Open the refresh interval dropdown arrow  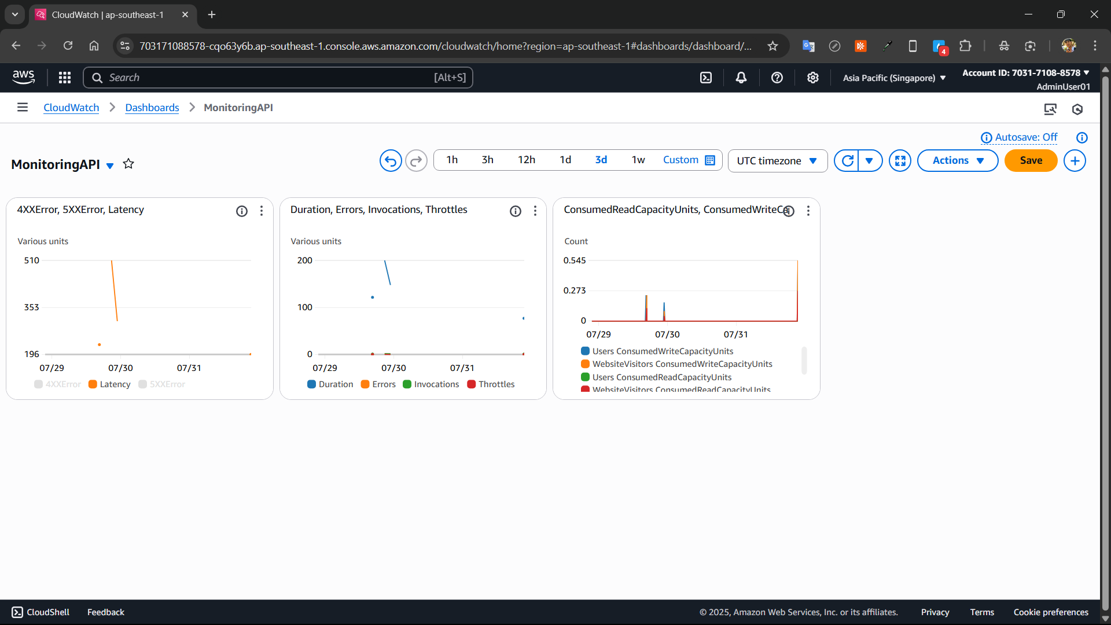(x=870, y=161)
